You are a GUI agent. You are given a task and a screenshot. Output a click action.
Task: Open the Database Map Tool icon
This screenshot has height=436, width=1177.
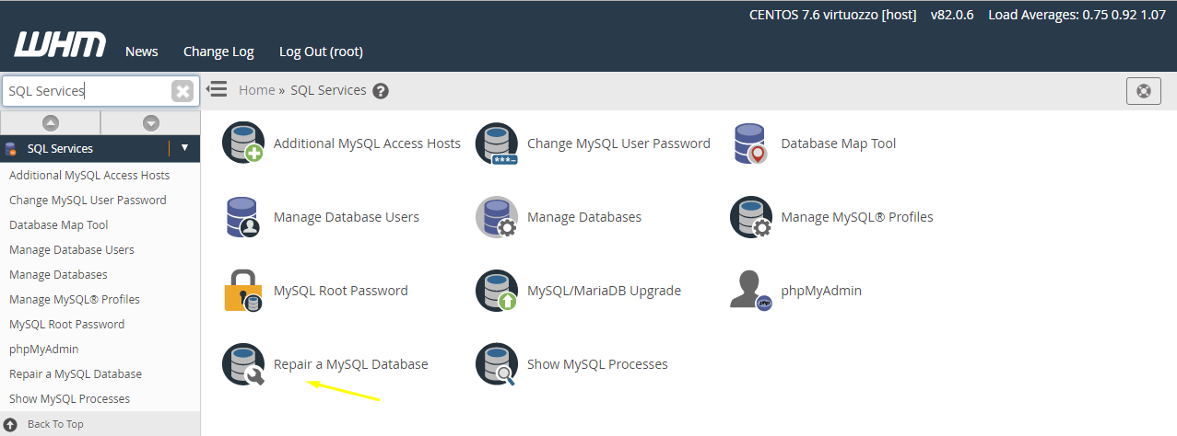750,143
